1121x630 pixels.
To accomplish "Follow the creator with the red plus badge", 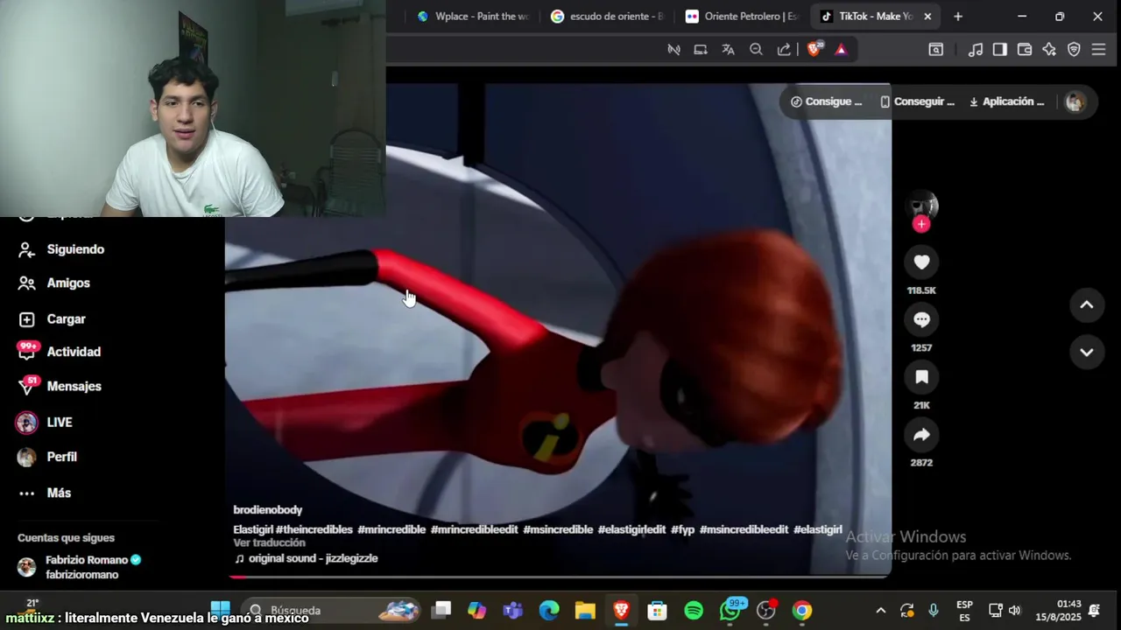I will [920, 224].
